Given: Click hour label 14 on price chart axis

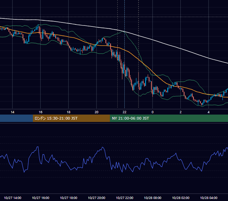Looking at the screenshot, I should point(12,112).
